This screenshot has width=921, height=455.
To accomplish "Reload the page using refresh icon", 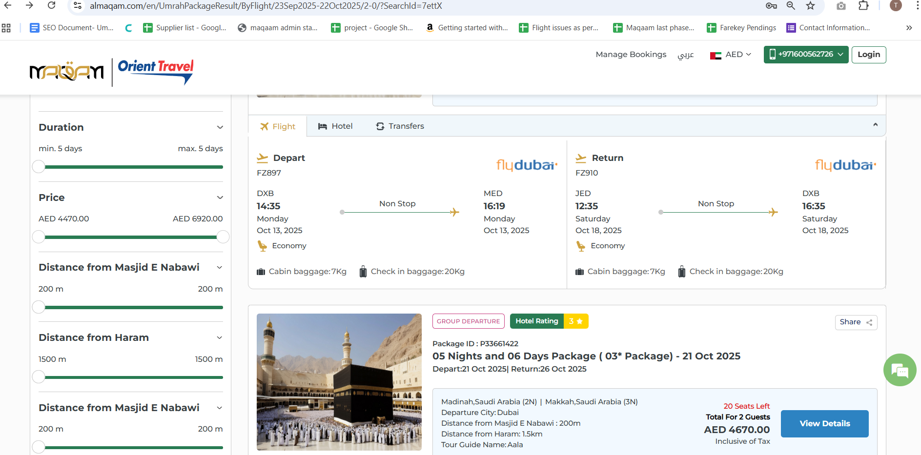I will point(51,6).
